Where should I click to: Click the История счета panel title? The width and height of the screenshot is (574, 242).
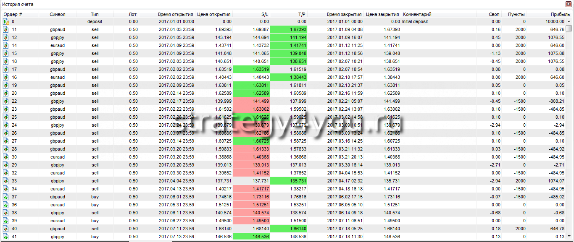18,4
